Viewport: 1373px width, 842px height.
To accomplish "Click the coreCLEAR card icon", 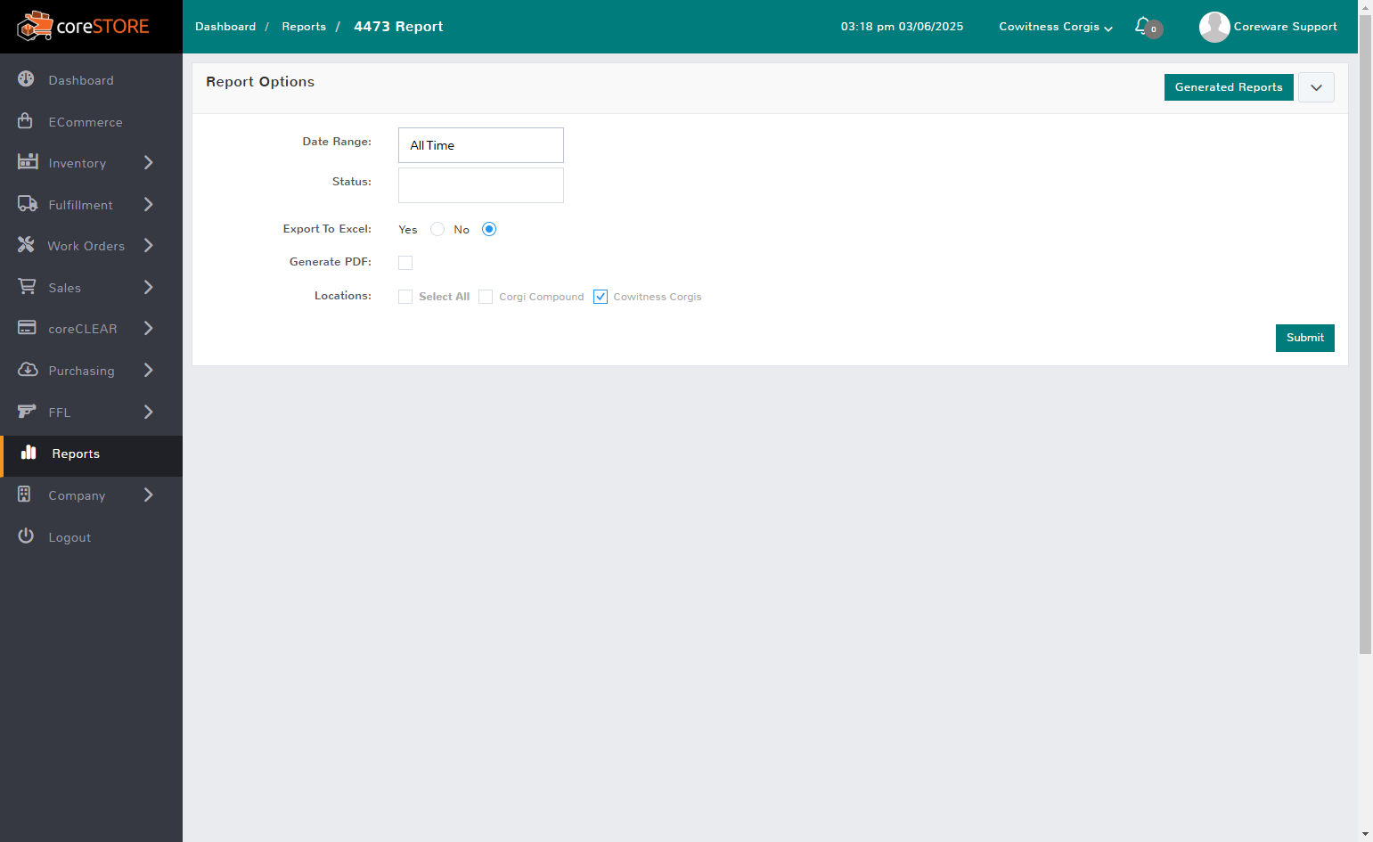I will tap(27, 328).
